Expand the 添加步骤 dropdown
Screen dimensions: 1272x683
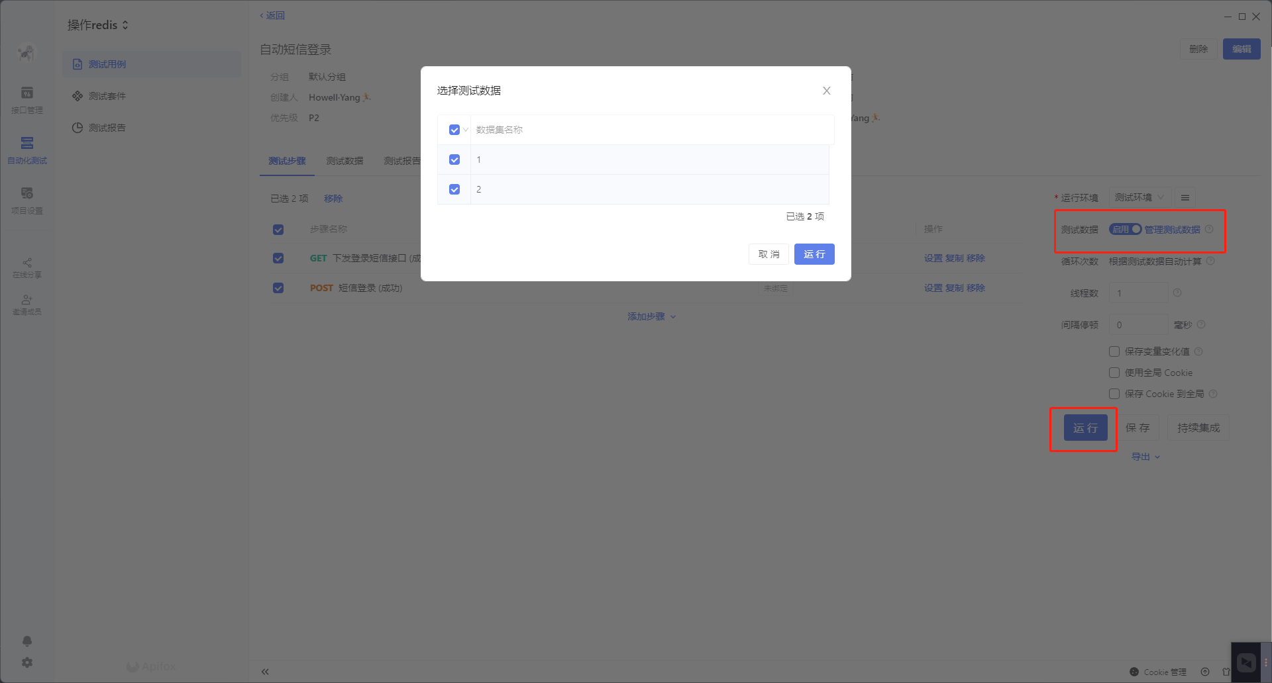pos(651,316)
